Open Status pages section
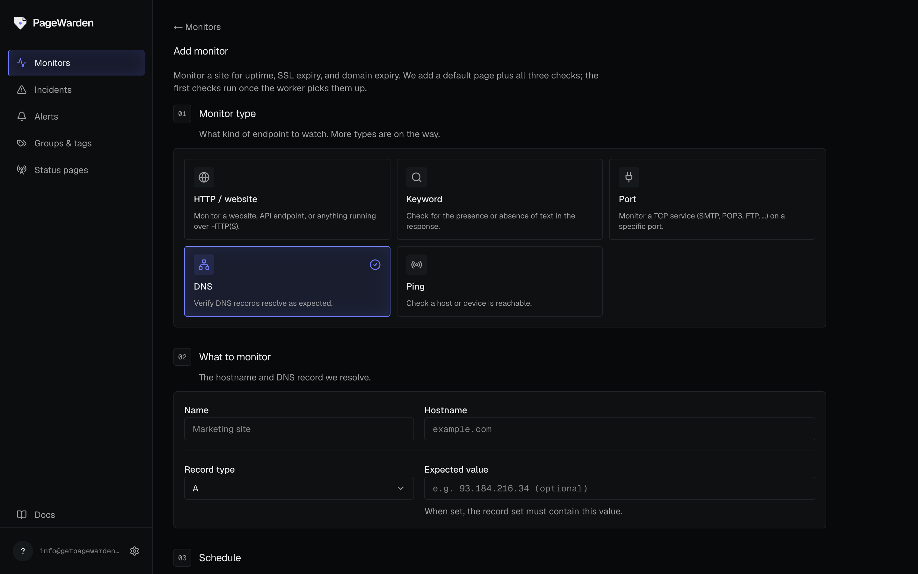Viewport: 918px width, 574px height. pyautogui.click(x=76, y=170)
